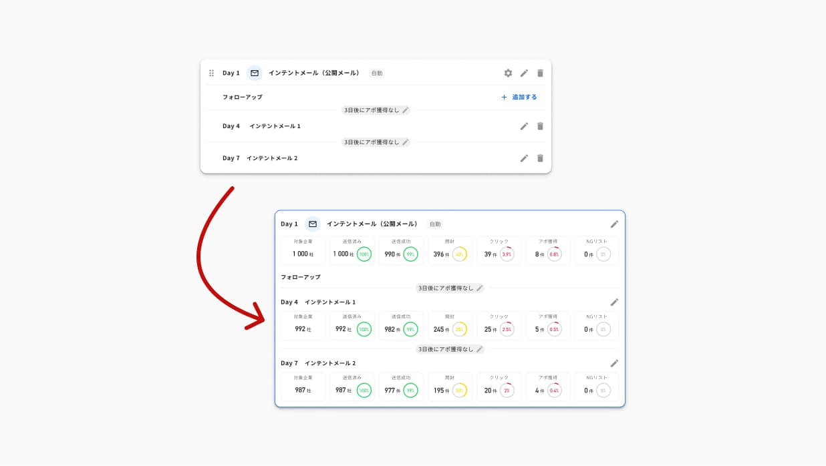Select Day 1 送信成功 value 990 件

(x=392, y=254)
